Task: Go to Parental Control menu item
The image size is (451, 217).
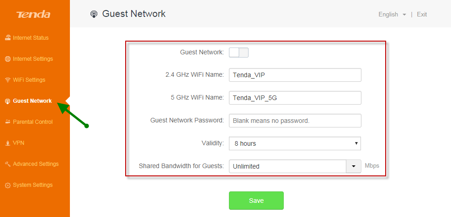Action: (32, 122)
